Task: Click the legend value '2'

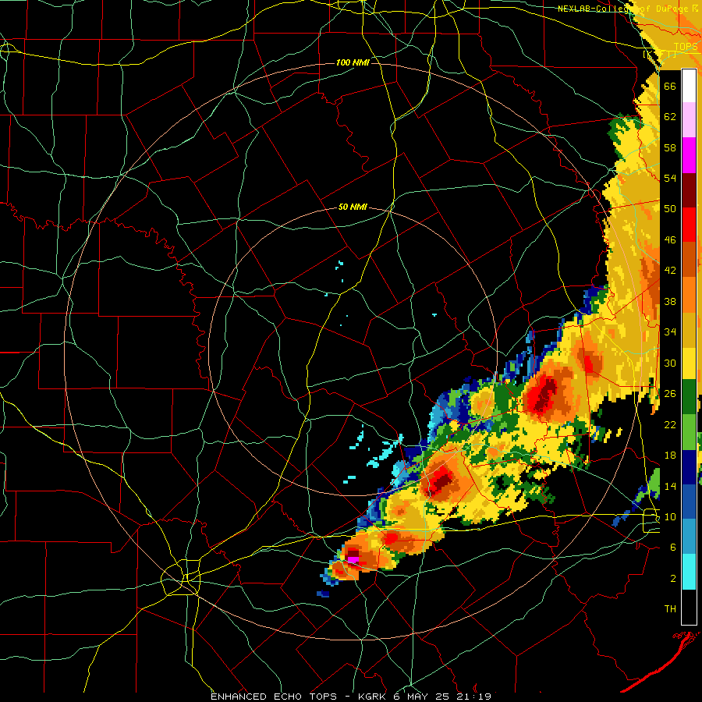Action: pyautogui.click(x=673, y=579)
